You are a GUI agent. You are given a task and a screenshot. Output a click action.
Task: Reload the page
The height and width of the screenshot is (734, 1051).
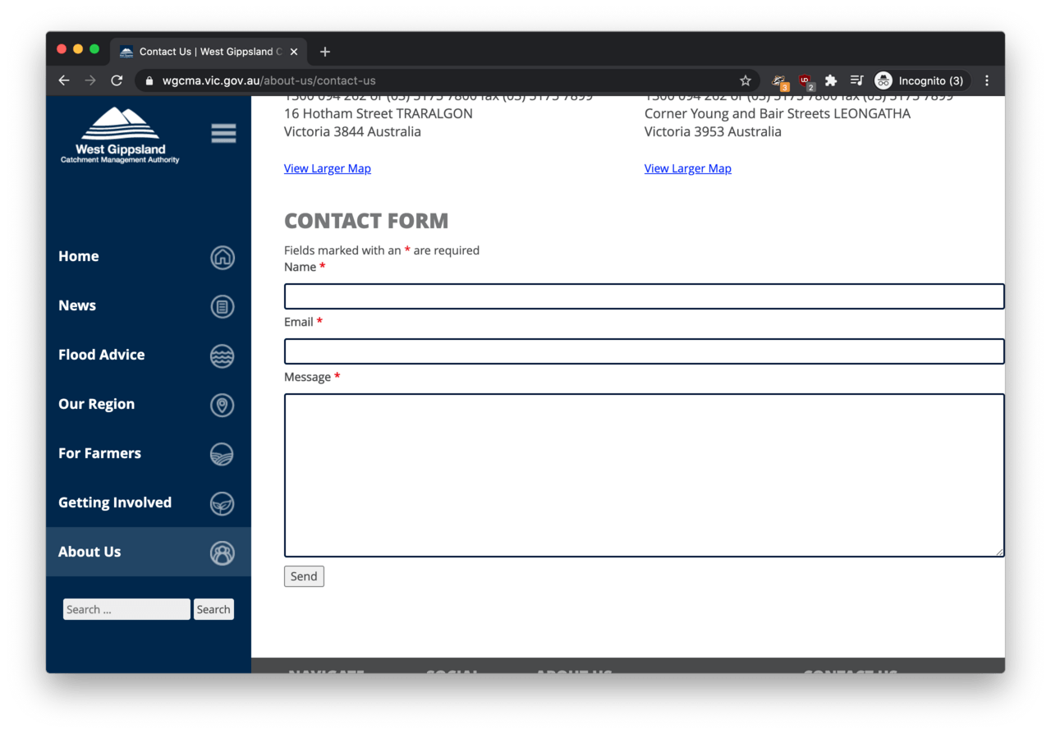(117, 80)
